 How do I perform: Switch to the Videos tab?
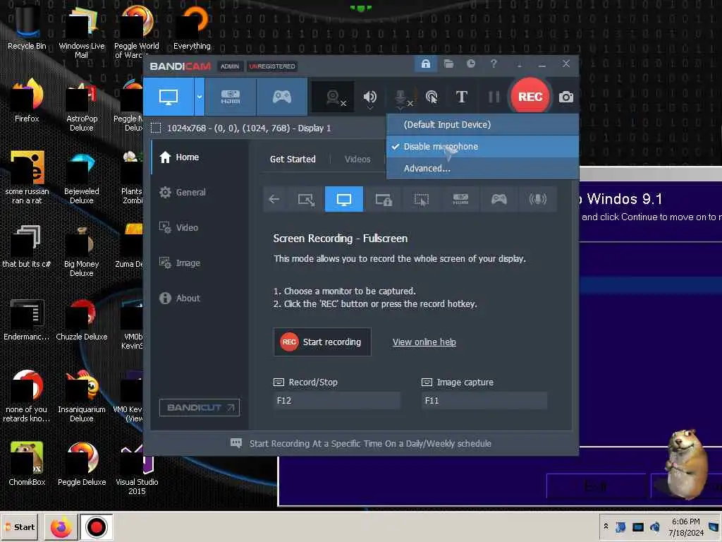click(357, 159)
